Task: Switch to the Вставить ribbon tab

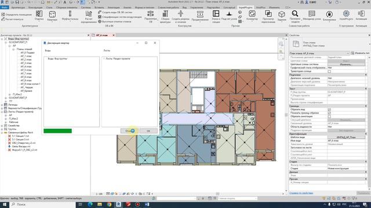Action: click(x=99, y=8)
